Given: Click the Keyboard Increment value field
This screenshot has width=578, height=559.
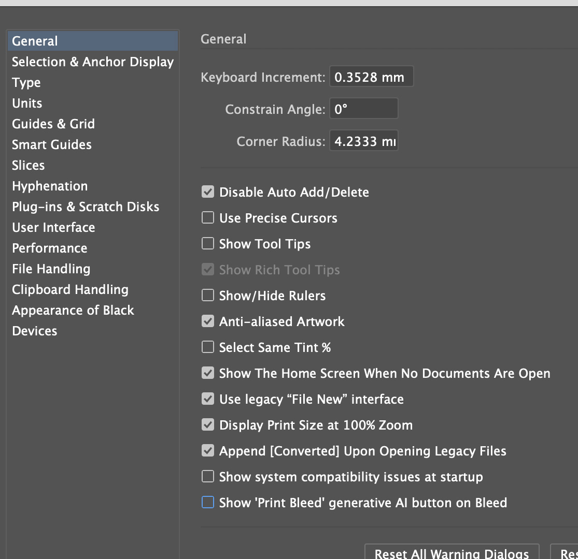Looking at the screenshot, I should click(x=371, y=76).
